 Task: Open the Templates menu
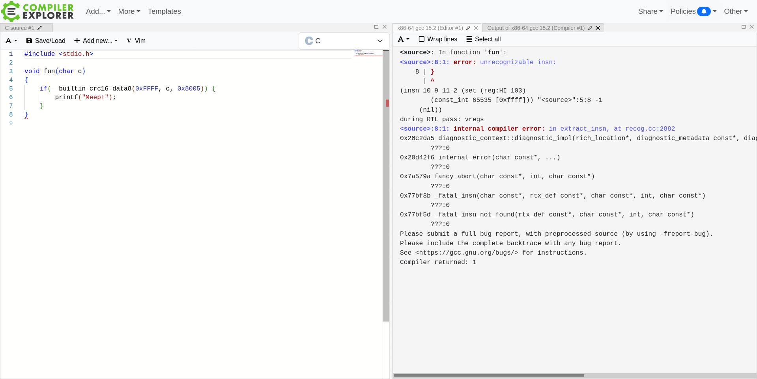pyautogui.click(x=164, y=11)
